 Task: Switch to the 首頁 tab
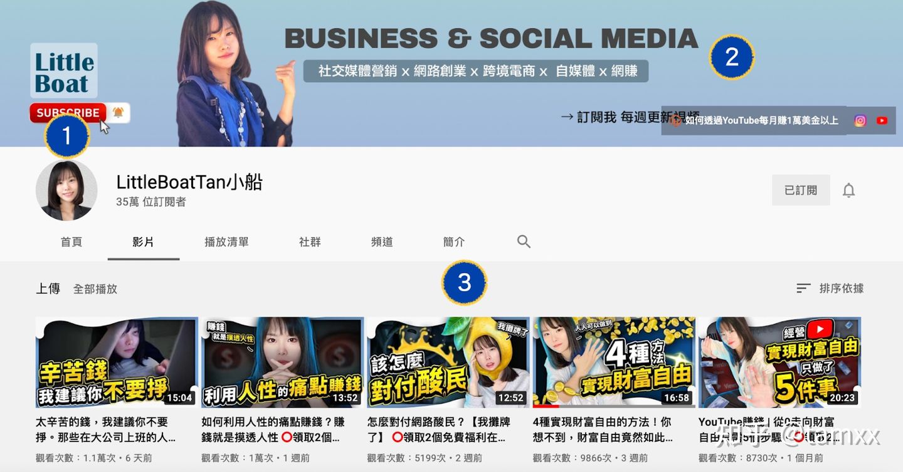[x=71, y=240]
